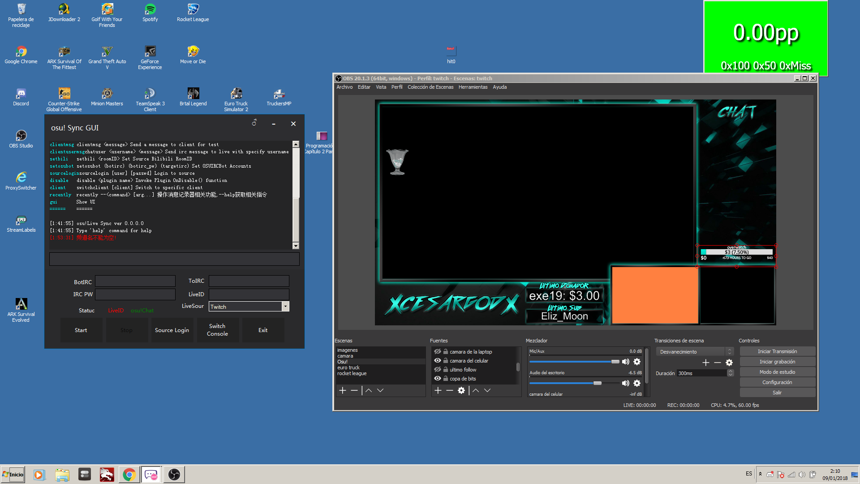Open Herramientas menu in OBS
This screenshot has width=860, height=484.
click(473, 87)
